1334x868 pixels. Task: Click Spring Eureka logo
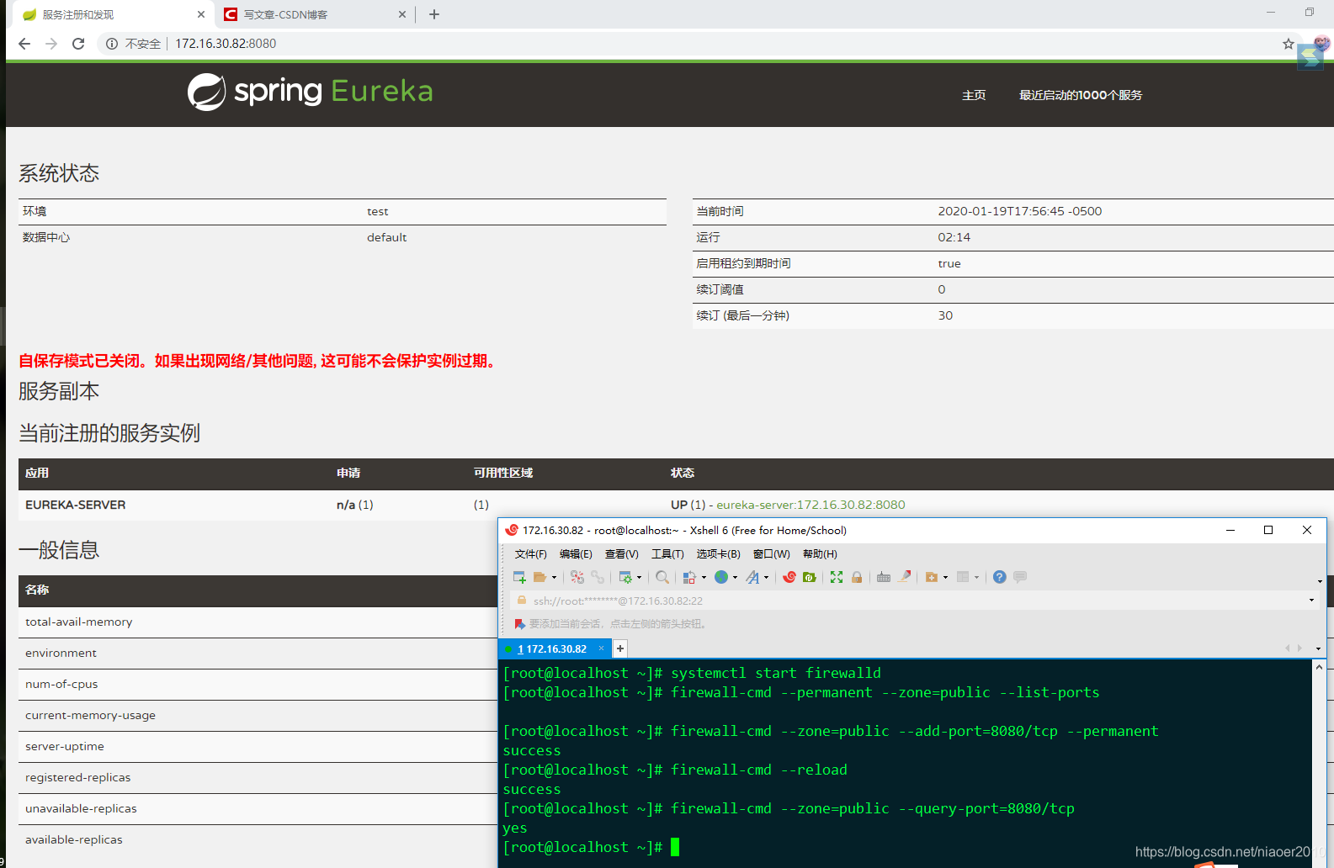(x=310, y=92)
